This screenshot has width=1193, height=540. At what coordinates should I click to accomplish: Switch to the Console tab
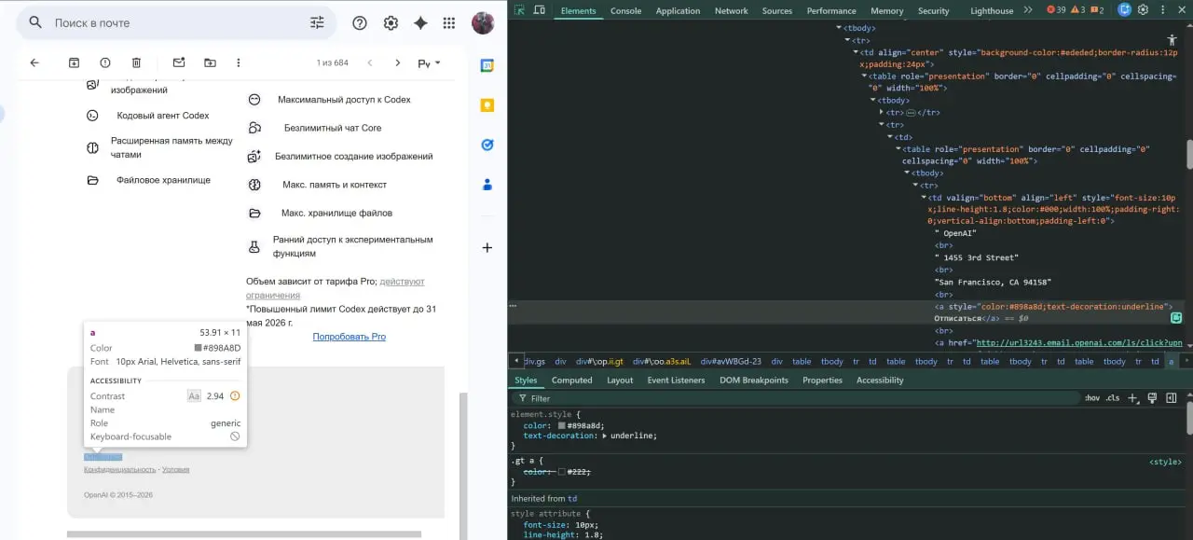click(x=625, y=11)
